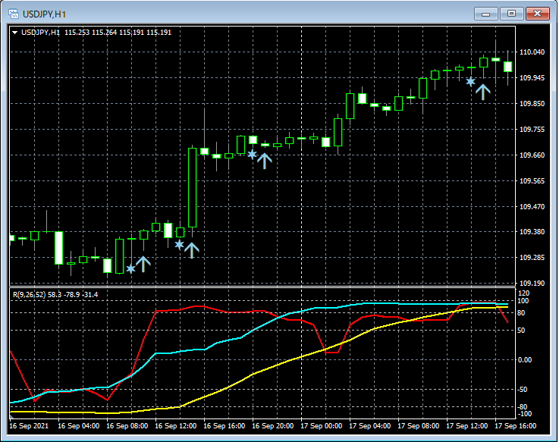Click the indicator scale value 0.00
Viewport: 559px width, 442px height.
pos(524,360)
